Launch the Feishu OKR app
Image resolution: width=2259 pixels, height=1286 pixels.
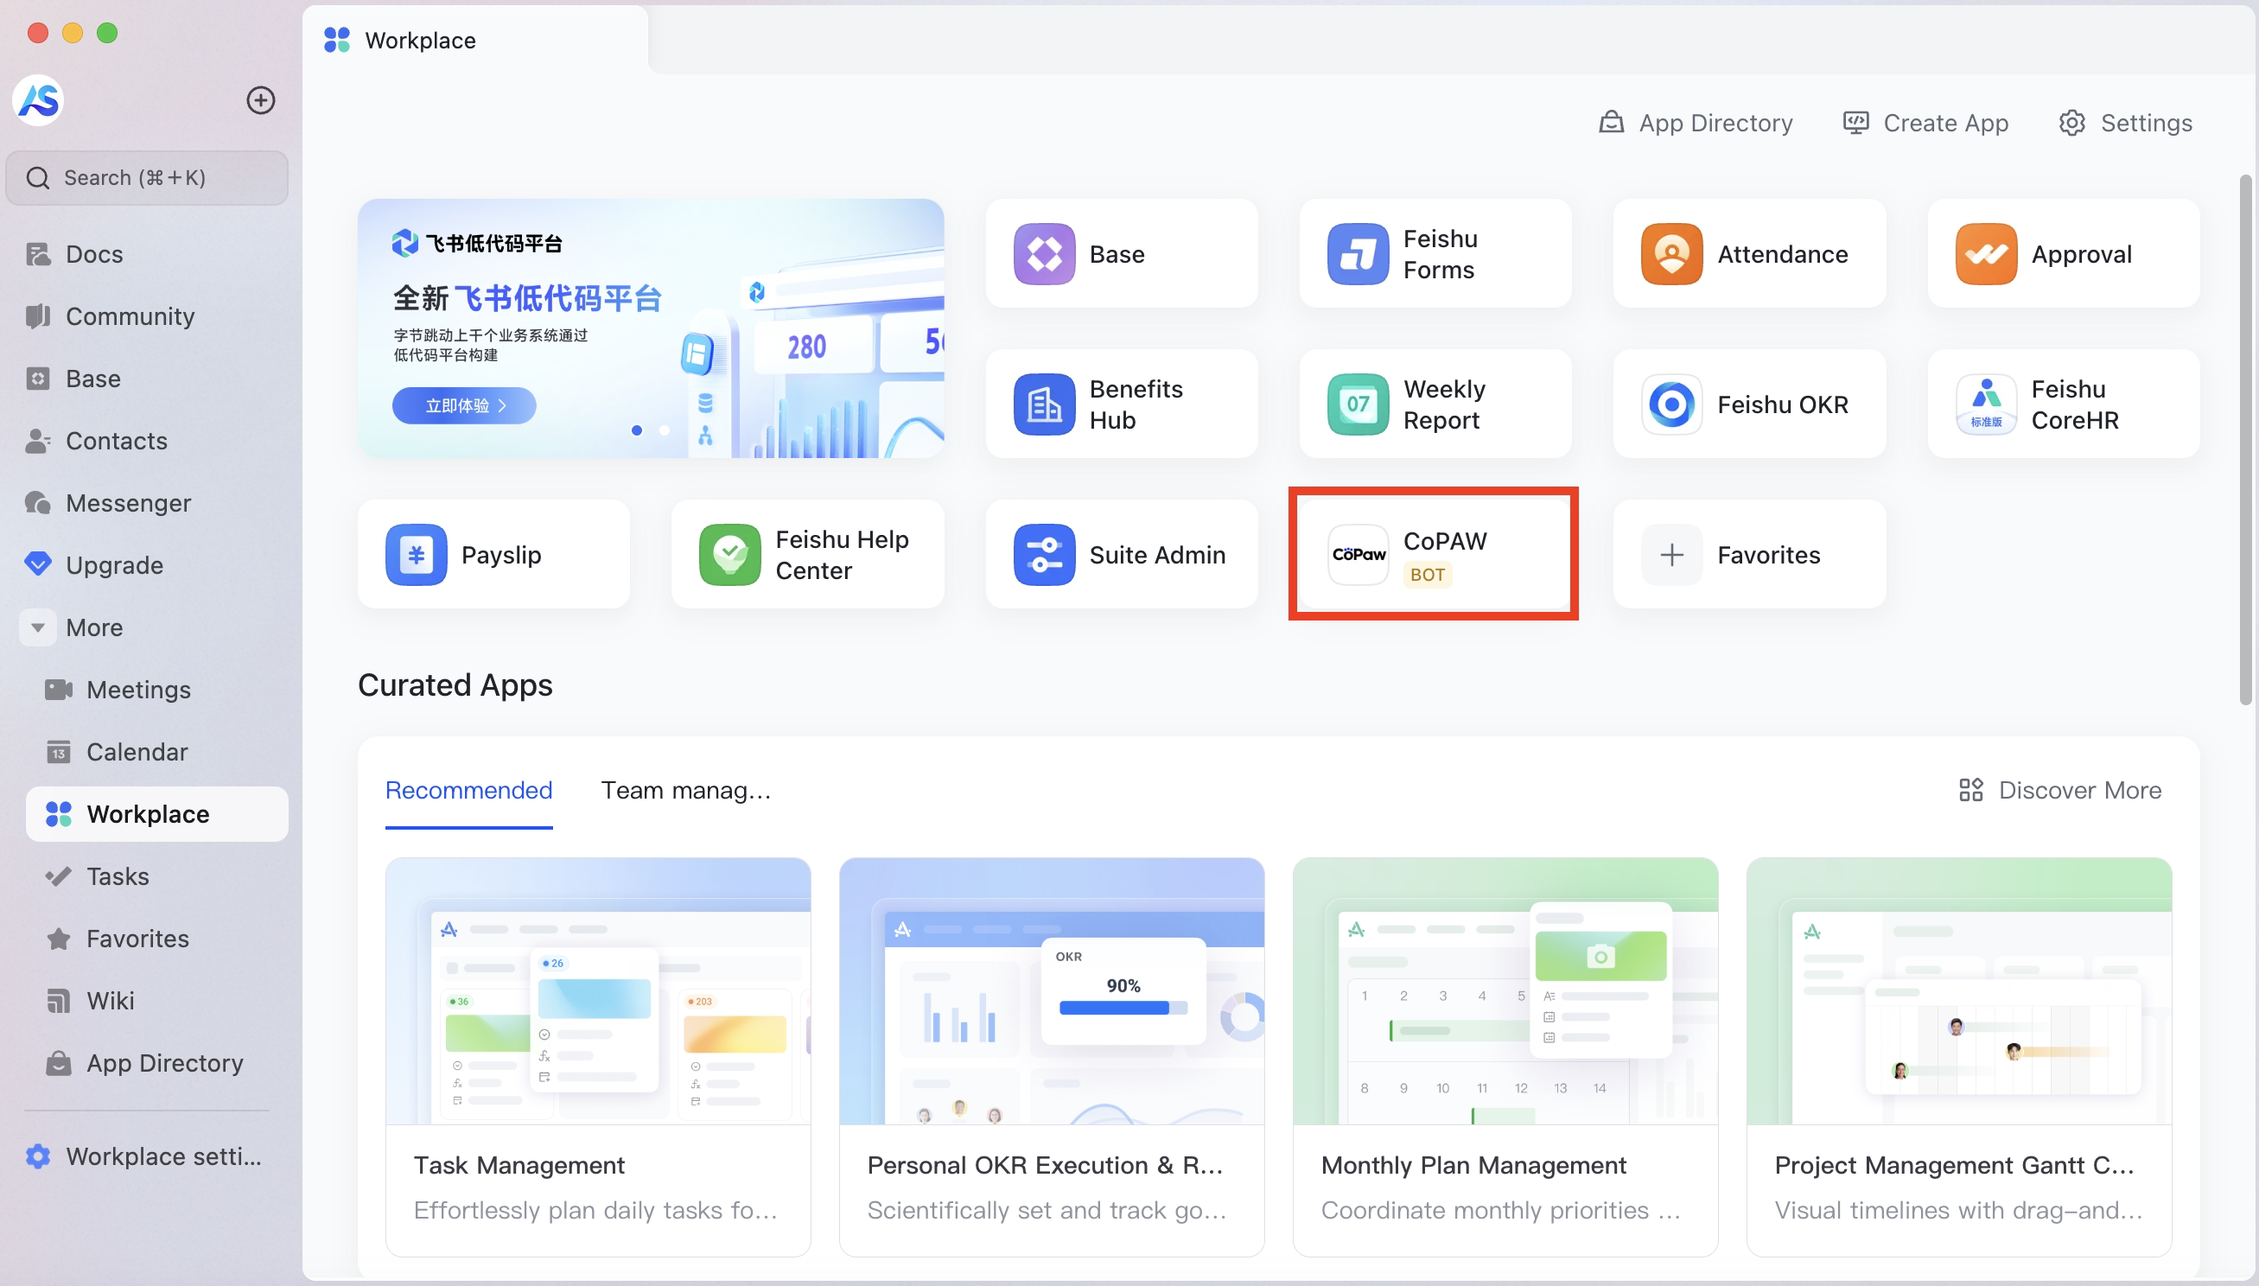(x=1747, y=404)
